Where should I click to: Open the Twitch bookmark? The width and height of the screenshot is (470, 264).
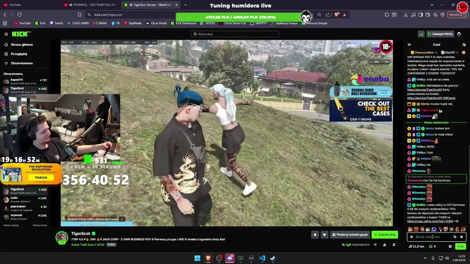click(56, 23)
